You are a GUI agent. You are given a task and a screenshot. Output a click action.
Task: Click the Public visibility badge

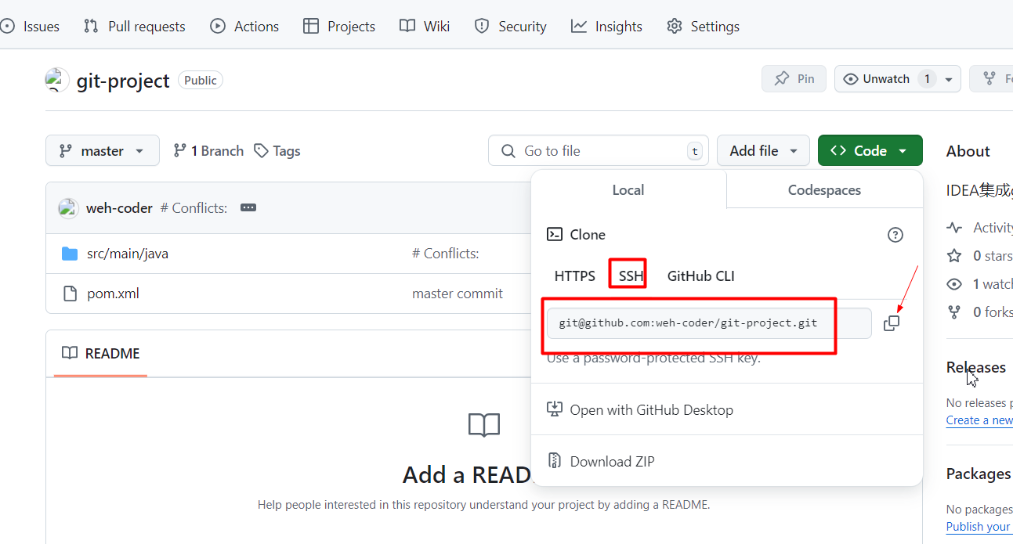(201, 80)
